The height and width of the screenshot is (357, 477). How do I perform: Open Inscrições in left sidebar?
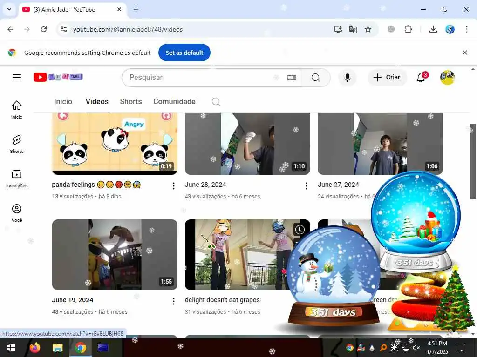[x=17, y=179]
